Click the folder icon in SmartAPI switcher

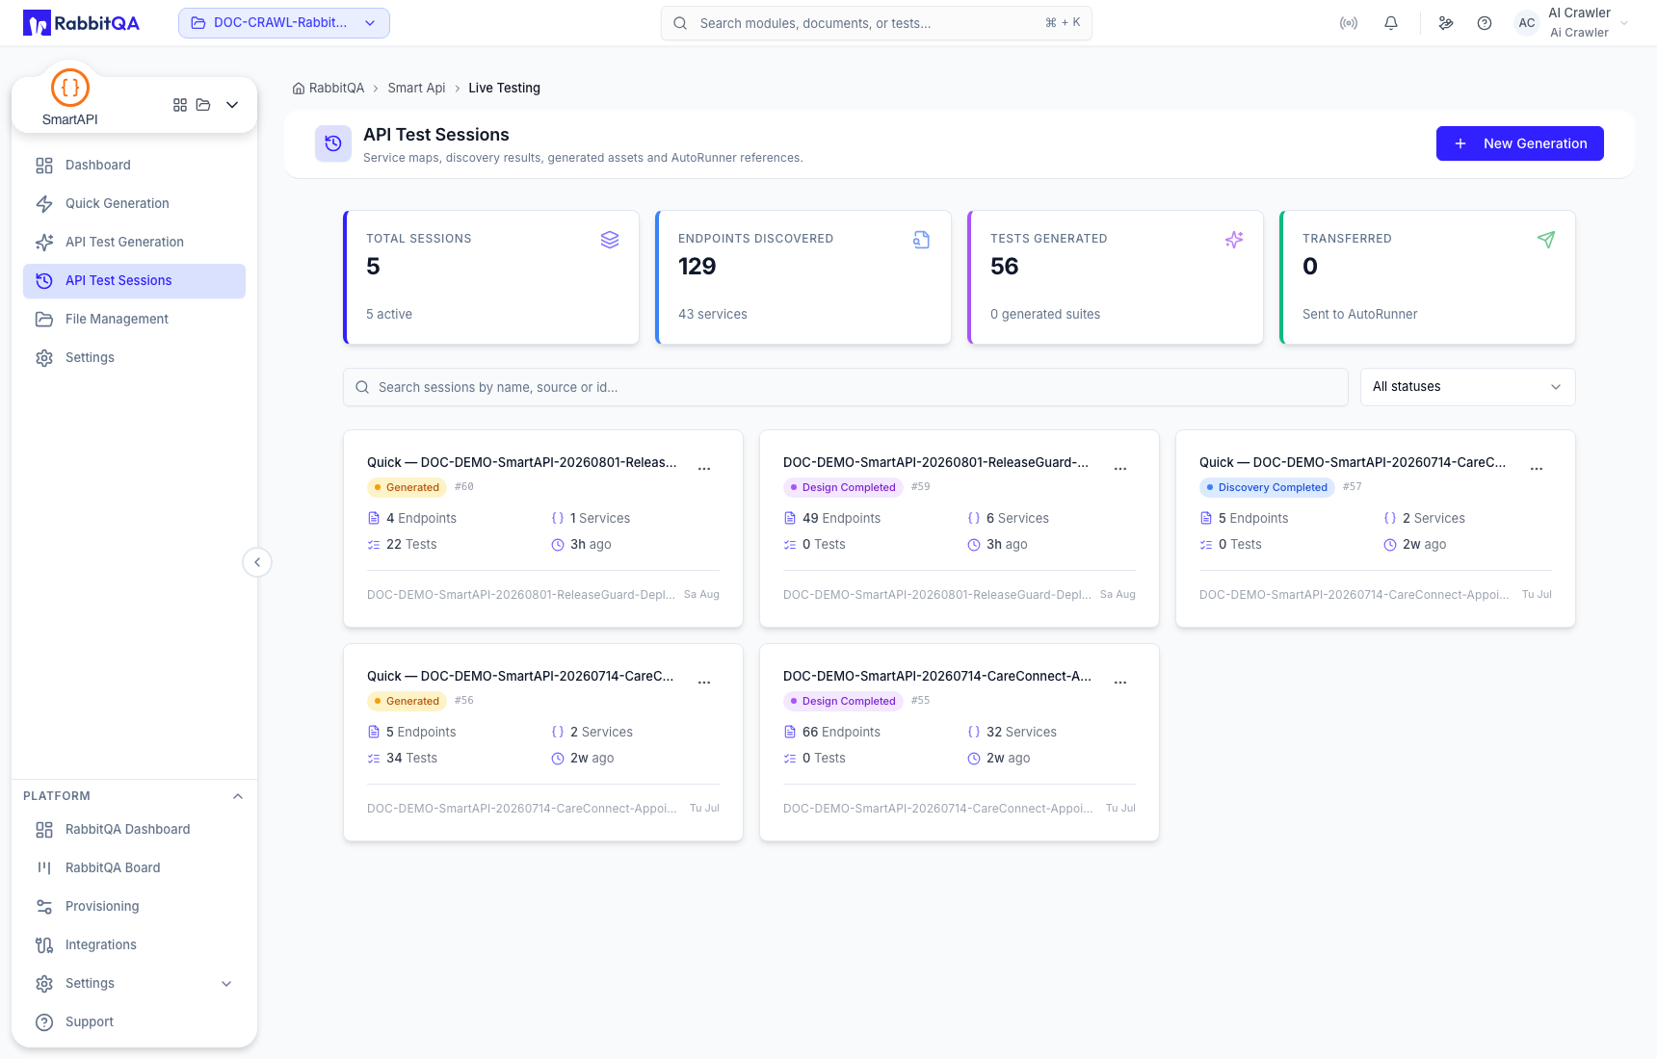coord(203,105)
